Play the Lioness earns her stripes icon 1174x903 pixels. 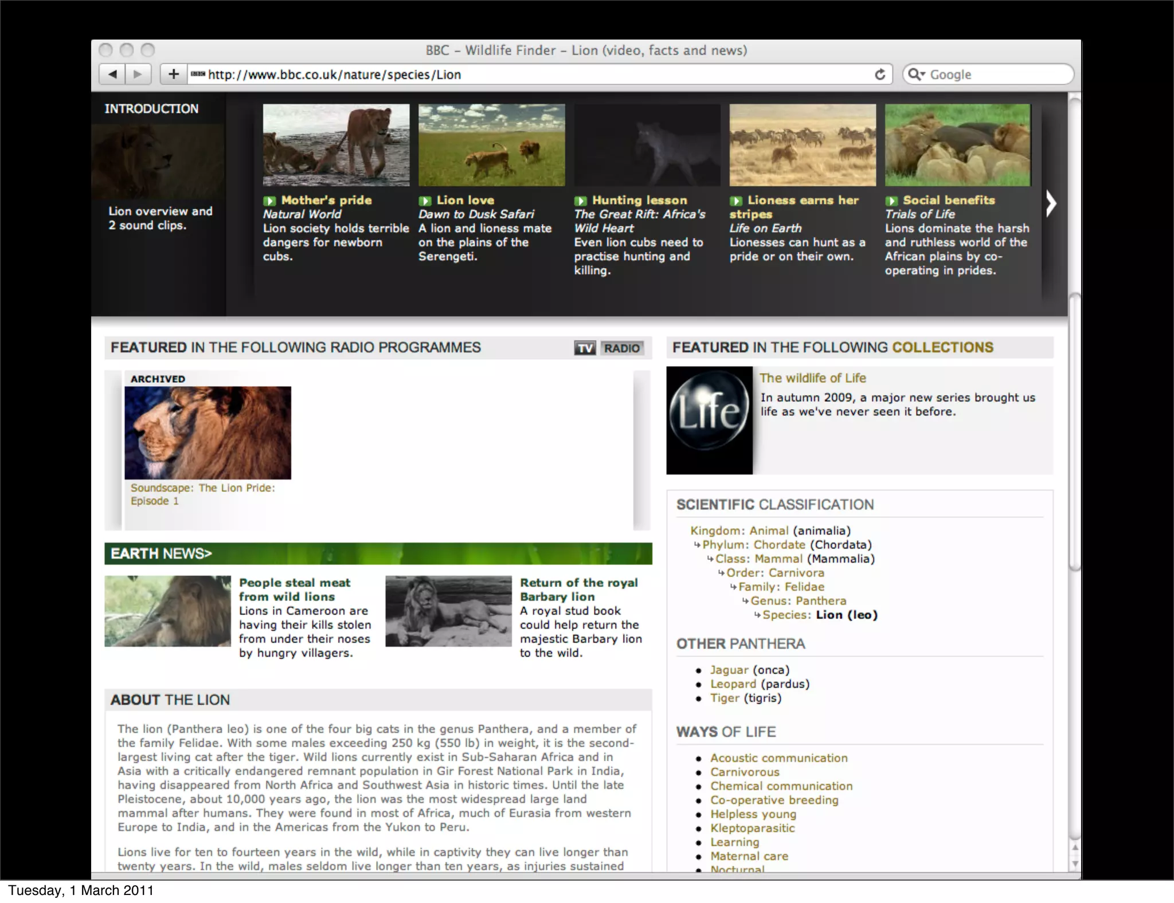click(736, 201)
